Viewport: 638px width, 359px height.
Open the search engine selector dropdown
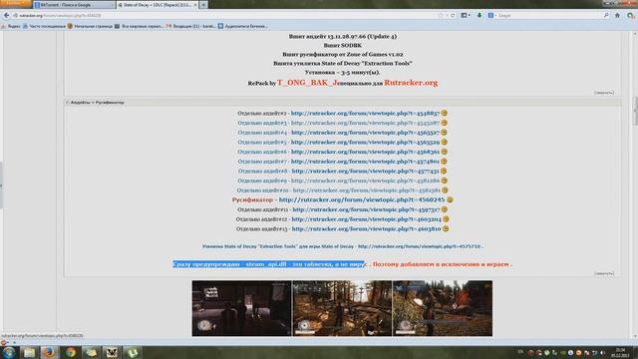(x=491, y=16)
